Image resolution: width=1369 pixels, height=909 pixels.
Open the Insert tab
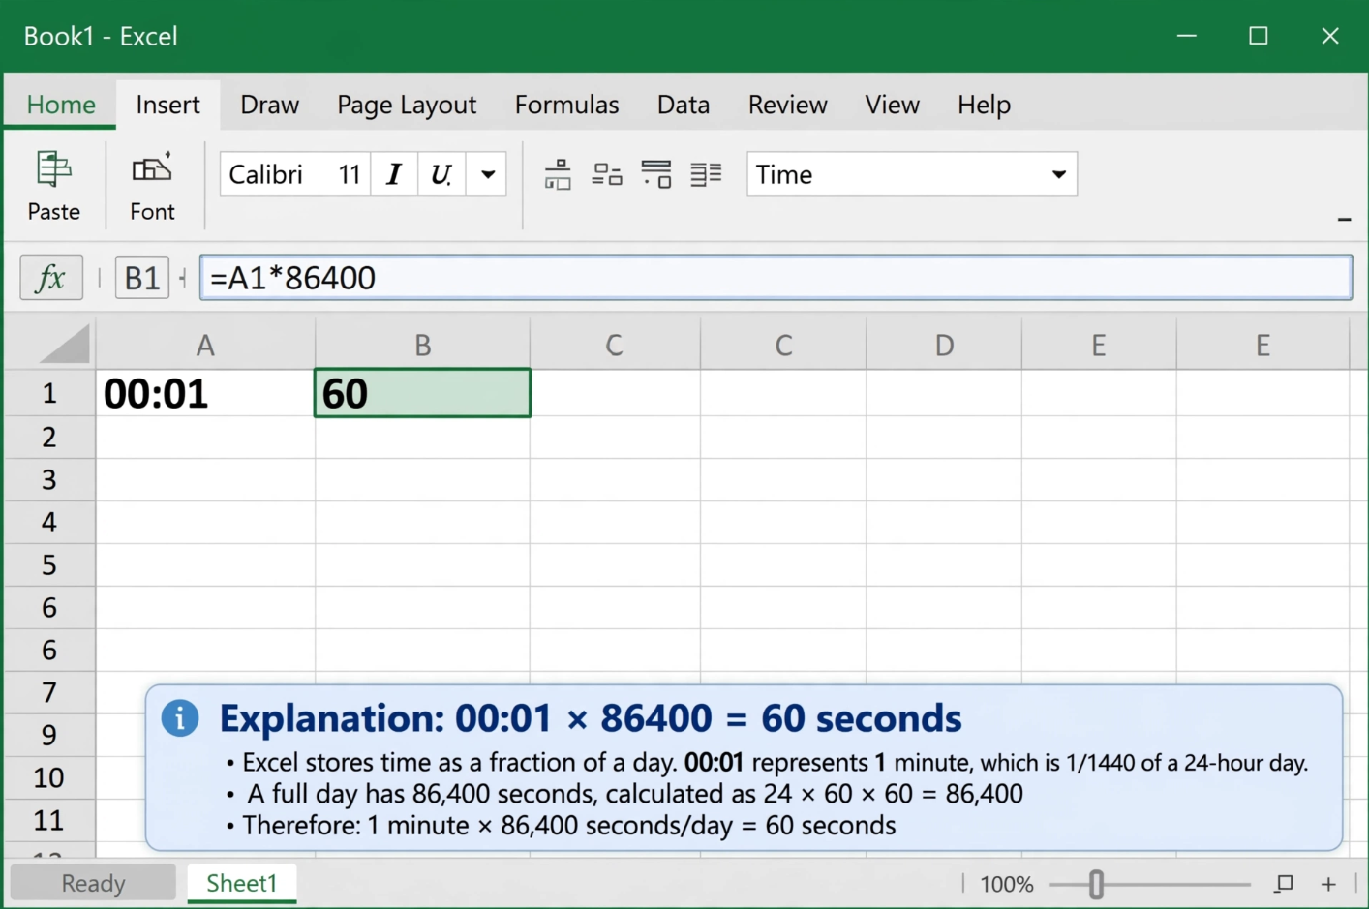[x=167, y=105]
